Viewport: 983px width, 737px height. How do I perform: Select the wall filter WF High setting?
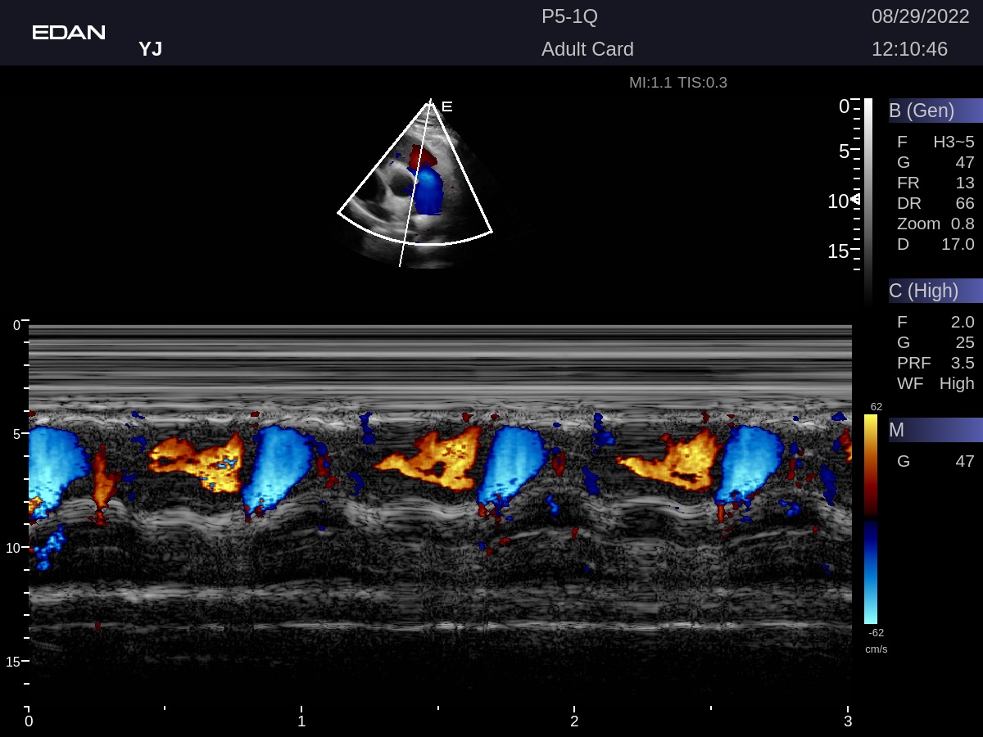(935, 383)
